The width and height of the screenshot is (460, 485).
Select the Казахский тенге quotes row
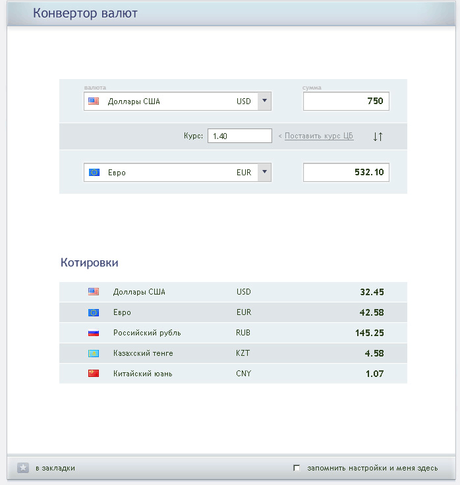point(233,353)
